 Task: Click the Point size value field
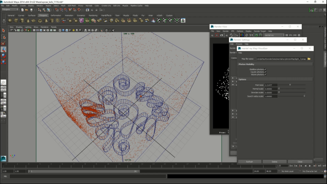tap(271, 85)
